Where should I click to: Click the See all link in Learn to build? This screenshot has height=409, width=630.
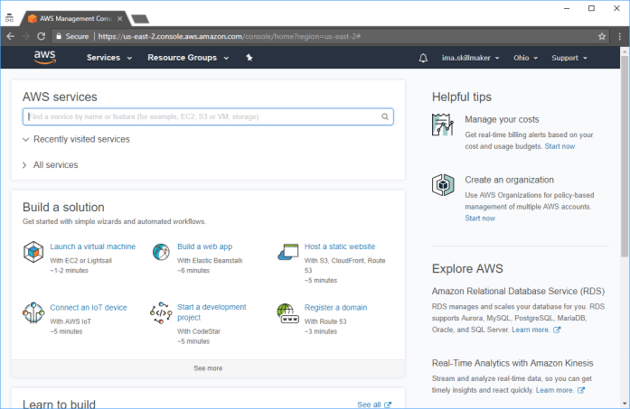[370, 404]
